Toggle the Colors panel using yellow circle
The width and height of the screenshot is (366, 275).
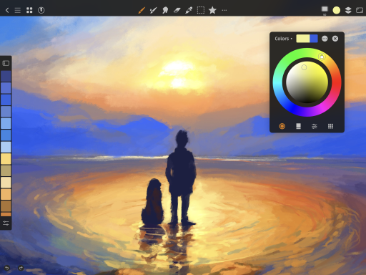(337, 10)
